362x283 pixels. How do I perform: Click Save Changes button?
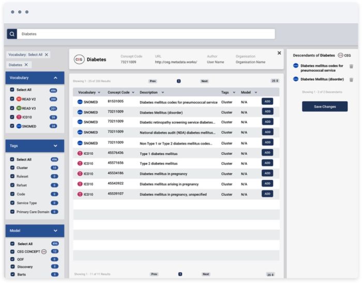click(325, 106)
